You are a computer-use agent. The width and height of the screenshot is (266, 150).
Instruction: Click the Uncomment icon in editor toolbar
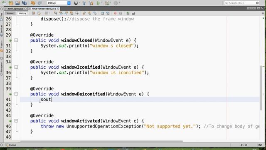point(133,13)
